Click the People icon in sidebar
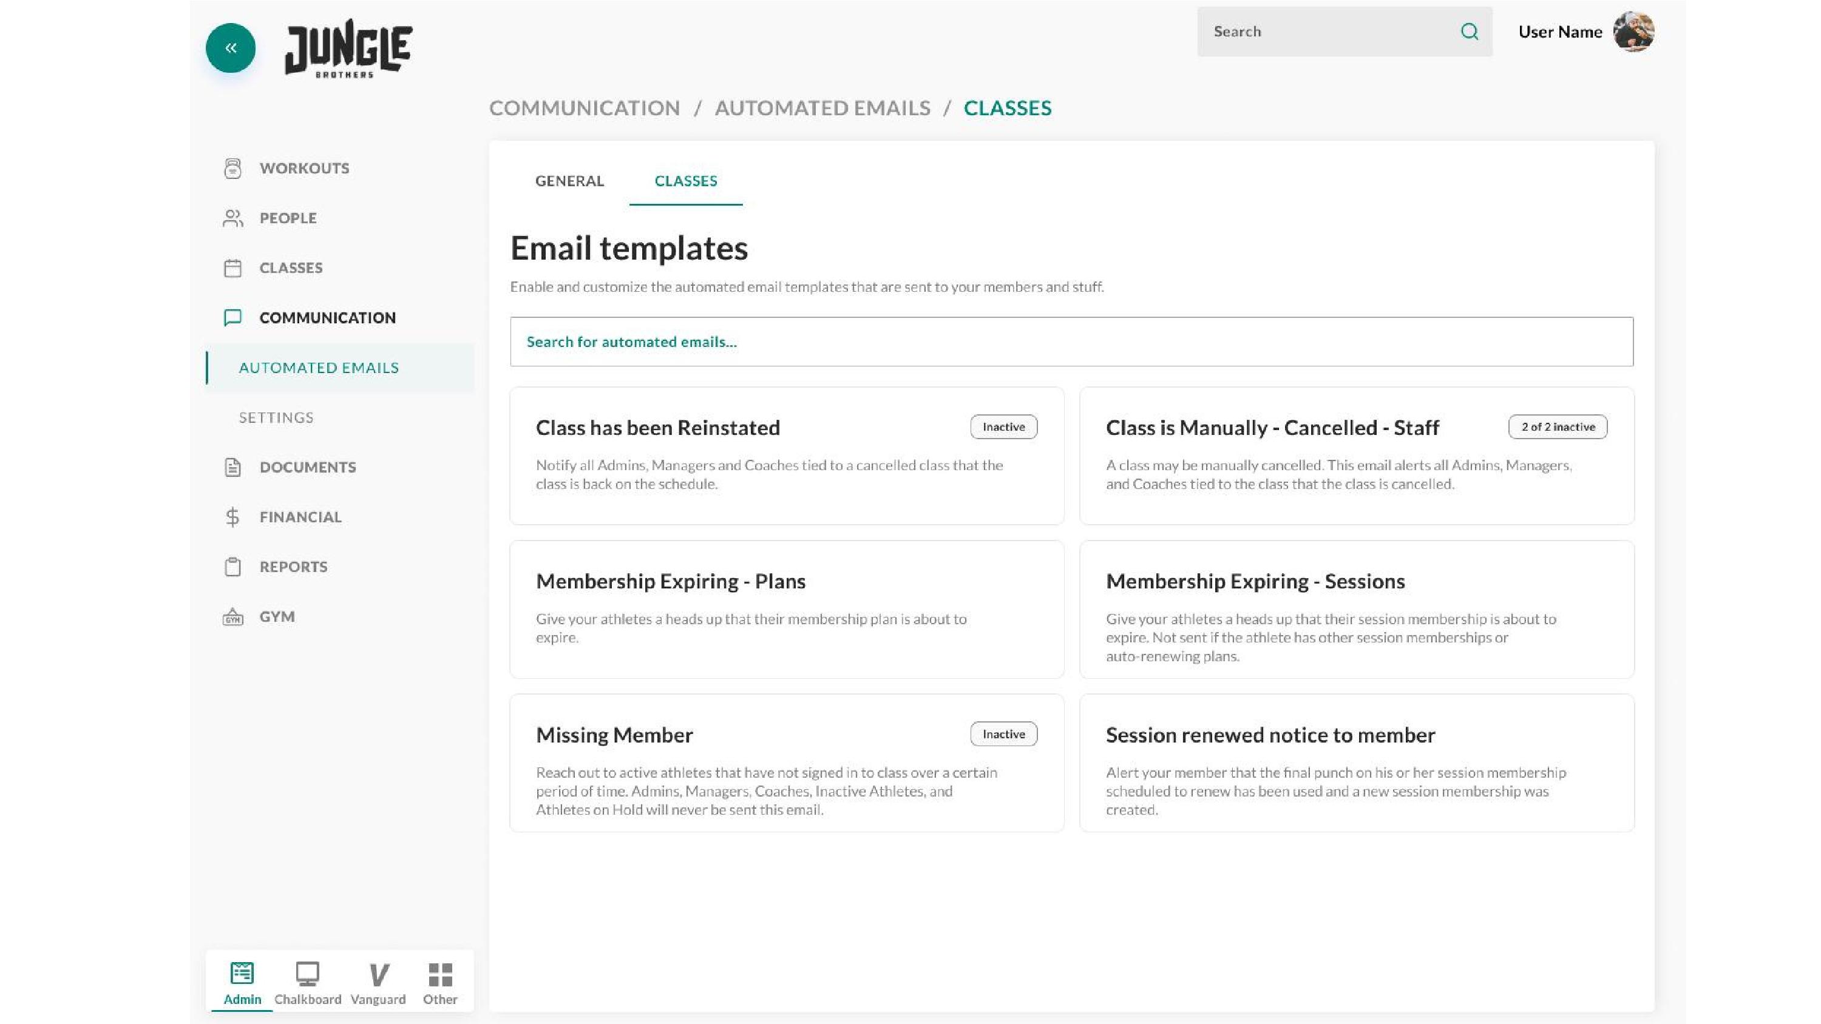 coord(232,218)
